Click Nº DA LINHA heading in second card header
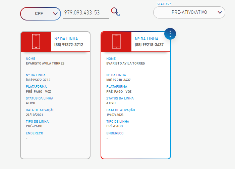 (x=146, y=39)
